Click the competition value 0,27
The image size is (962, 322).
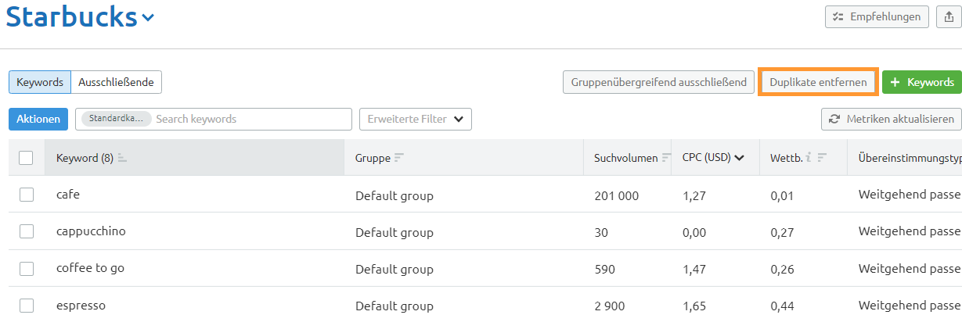pos(782,232)
